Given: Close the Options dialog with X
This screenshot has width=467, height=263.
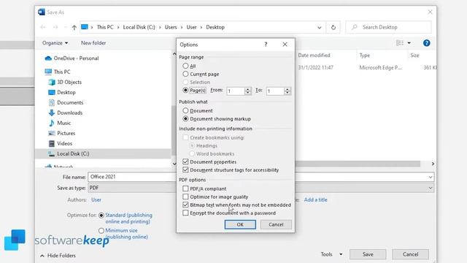Looking at the screenshot, I should 285,45.
